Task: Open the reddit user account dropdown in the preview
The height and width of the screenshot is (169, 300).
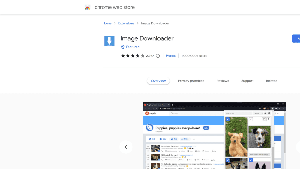Action: point(276,114)
